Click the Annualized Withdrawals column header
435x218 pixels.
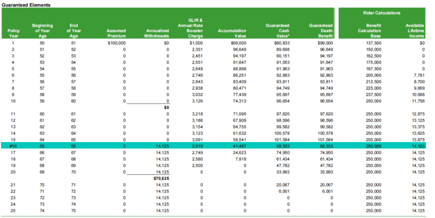[x=157, y=33]
